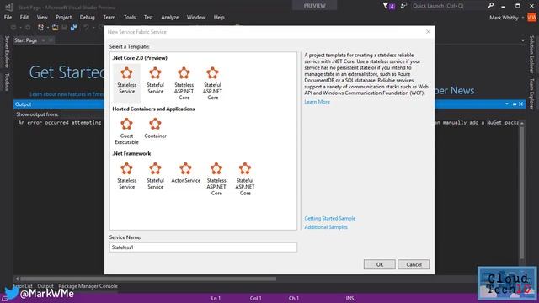Choose .Net Framework Stateless ASP.NET Core template

tap(216, 179)
